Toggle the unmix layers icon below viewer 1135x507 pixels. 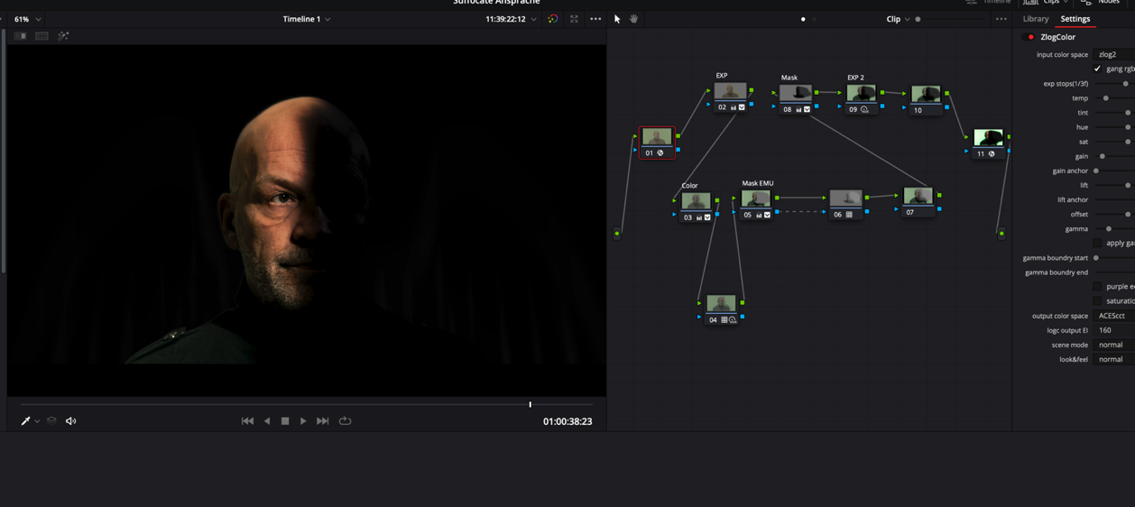coord(51,421)
